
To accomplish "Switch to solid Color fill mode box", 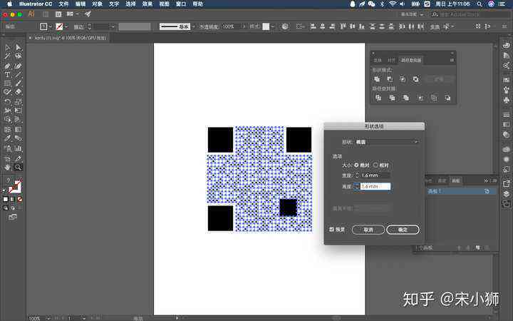I will [6, 199].
